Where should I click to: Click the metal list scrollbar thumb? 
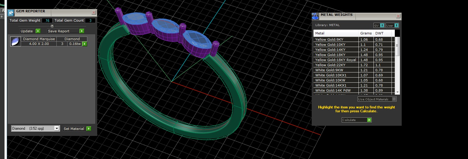tap(397, 46)
